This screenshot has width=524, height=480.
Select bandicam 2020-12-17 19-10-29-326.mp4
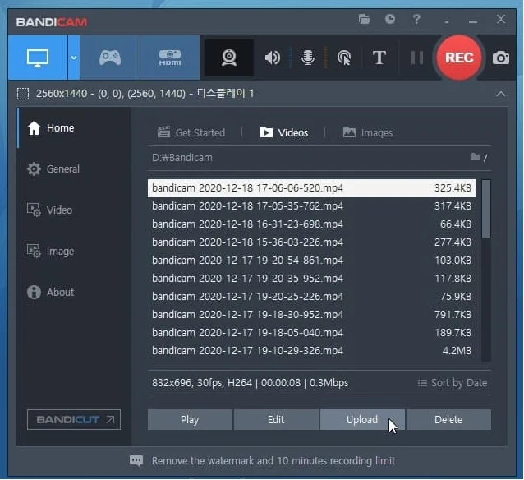click(311, 351)
